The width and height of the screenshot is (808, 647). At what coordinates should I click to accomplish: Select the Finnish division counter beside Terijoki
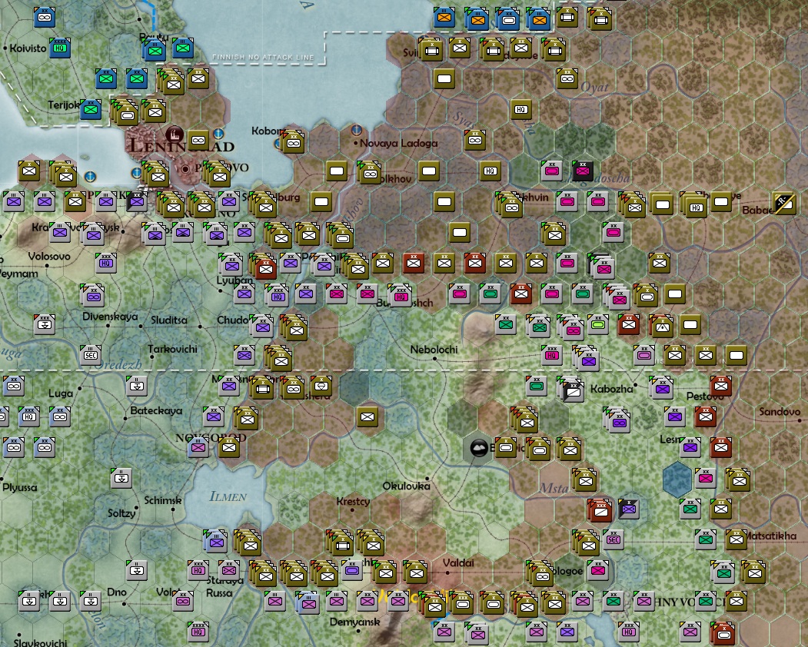(x=91, y=109)
